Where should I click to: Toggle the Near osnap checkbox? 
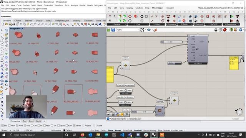[x=9, y=125]
